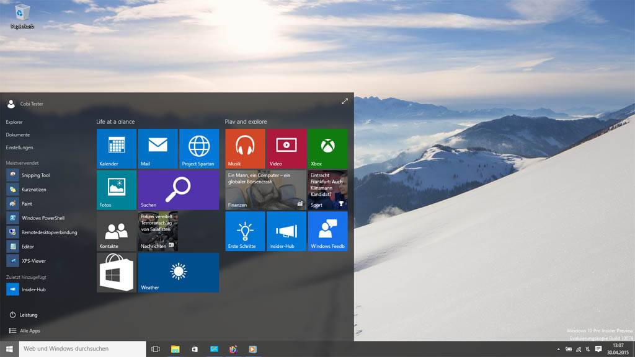Viewport: 635px width, 357px height.
Task: Expand Start menu to full screen
Action: [x=345, y=101]
